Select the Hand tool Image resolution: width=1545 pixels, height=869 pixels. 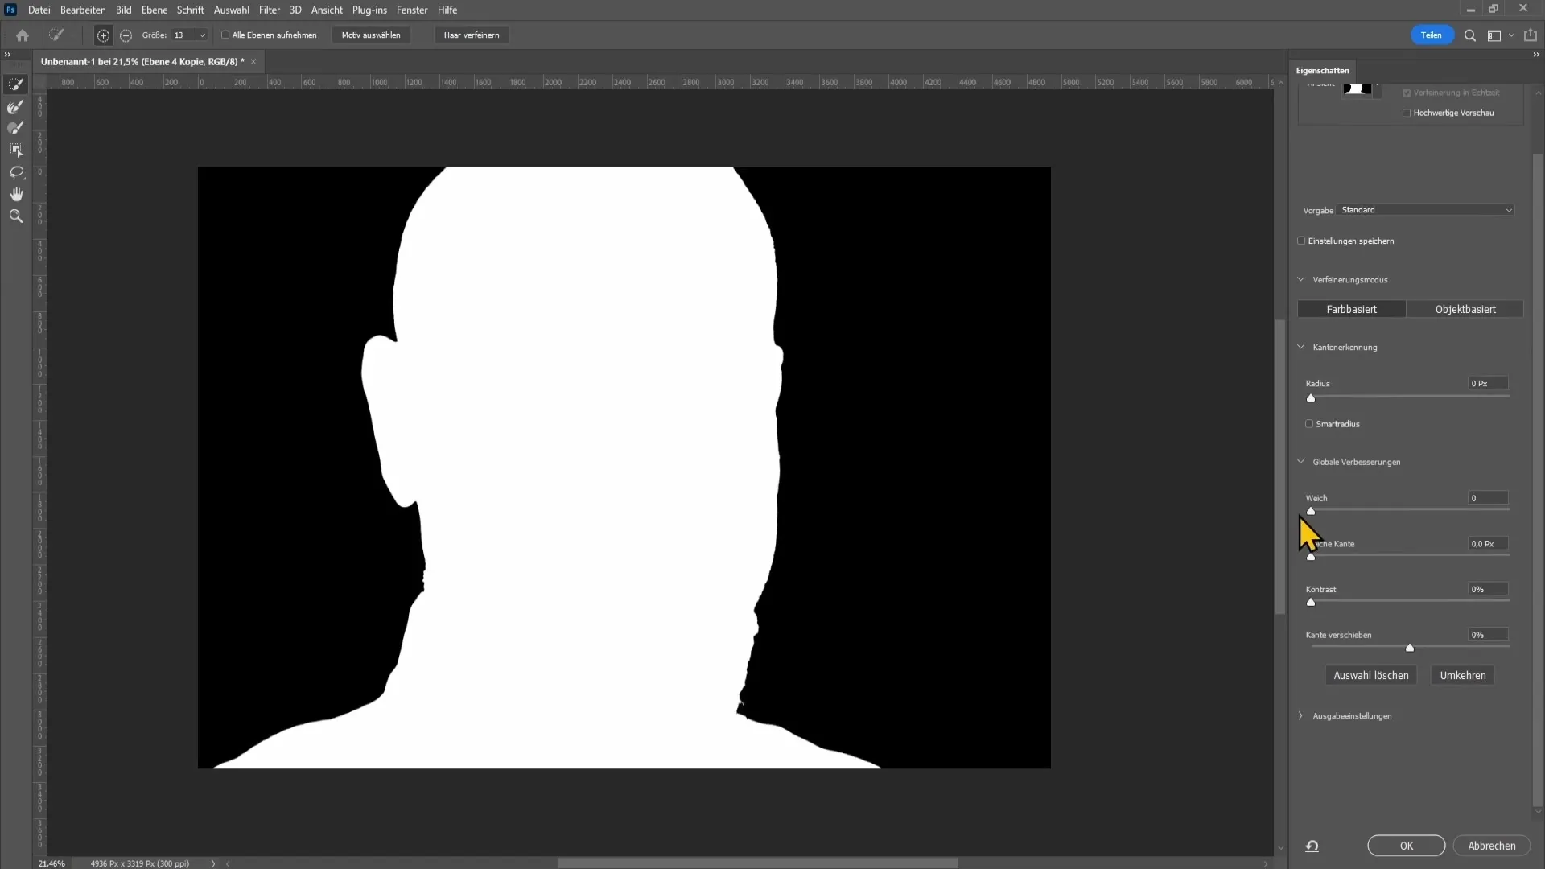coord(16,194)
